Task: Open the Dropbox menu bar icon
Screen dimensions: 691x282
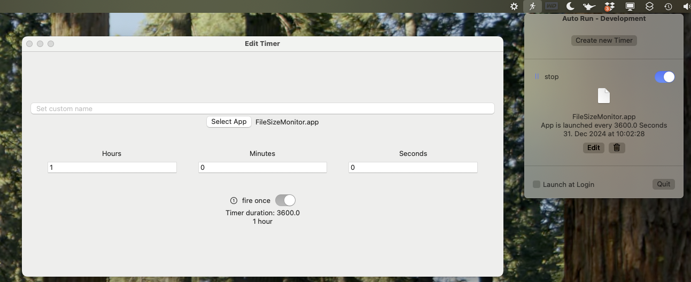Action: pyautogui.click(x=610, y=6)
